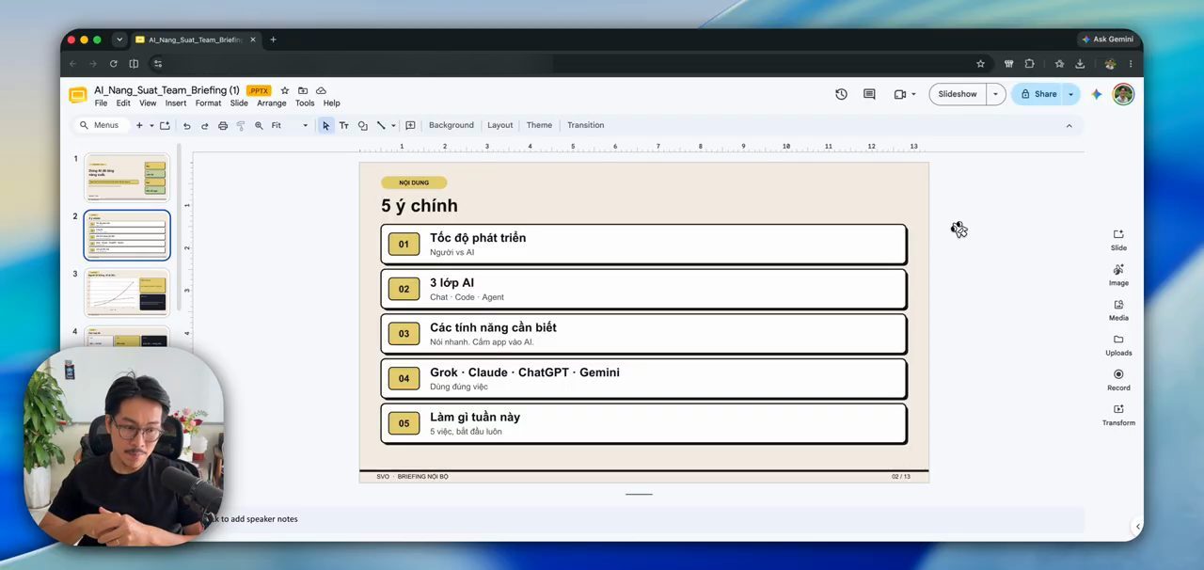Search the Menus box
The width and height of the screenshot is (1204, 570).
[x=100, y=125]
